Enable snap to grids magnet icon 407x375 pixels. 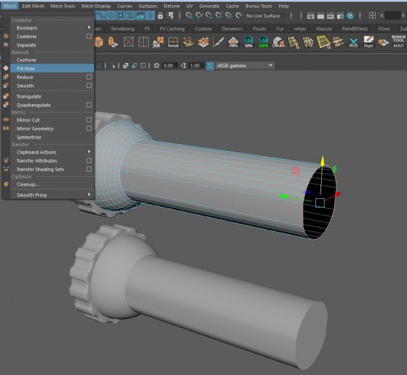pyautogui.click(x=190, y=16)
